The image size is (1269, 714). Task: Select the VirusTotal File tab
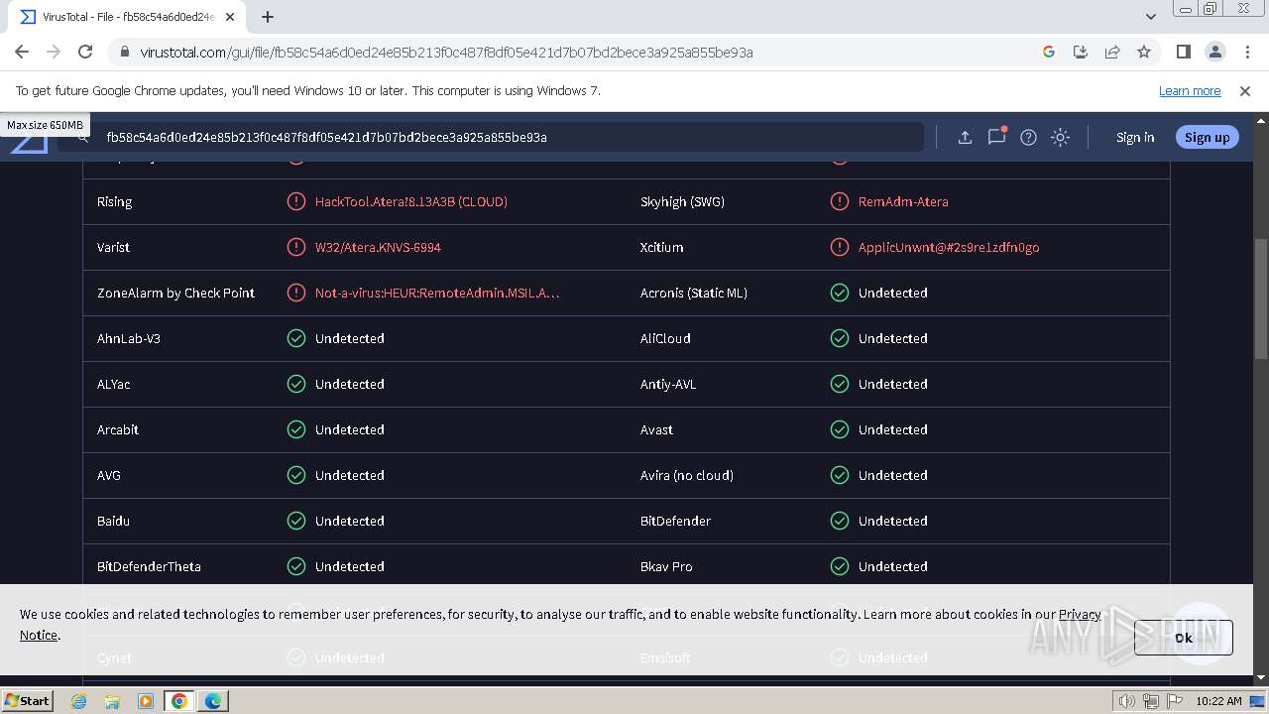(127, 16)
